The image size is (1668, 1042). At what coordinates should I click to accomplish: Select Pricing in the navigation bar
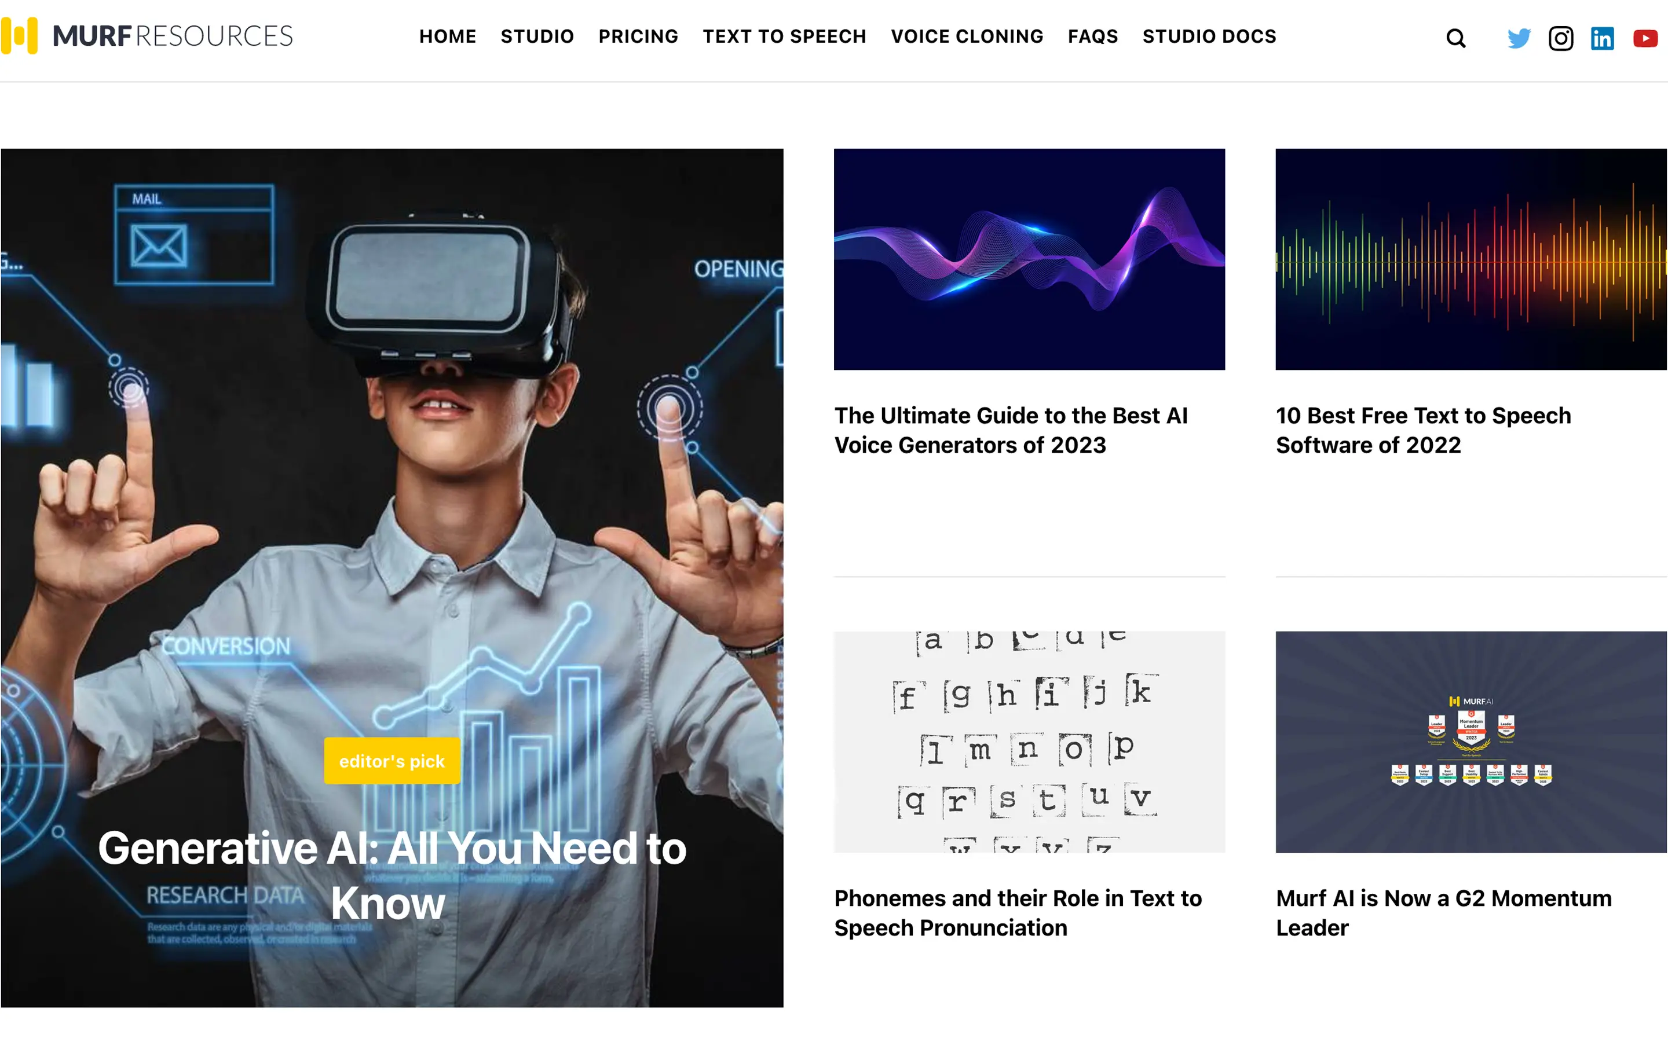(638, 36)
